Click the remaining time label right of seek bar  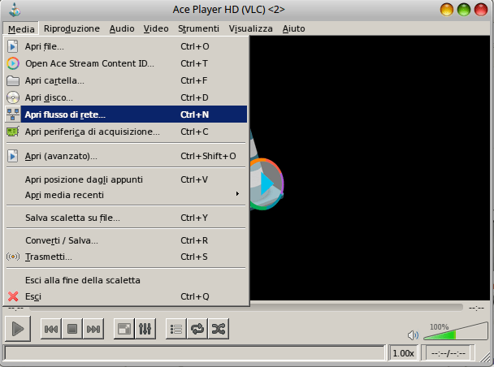pyautogui.click(x=476, y=309)
